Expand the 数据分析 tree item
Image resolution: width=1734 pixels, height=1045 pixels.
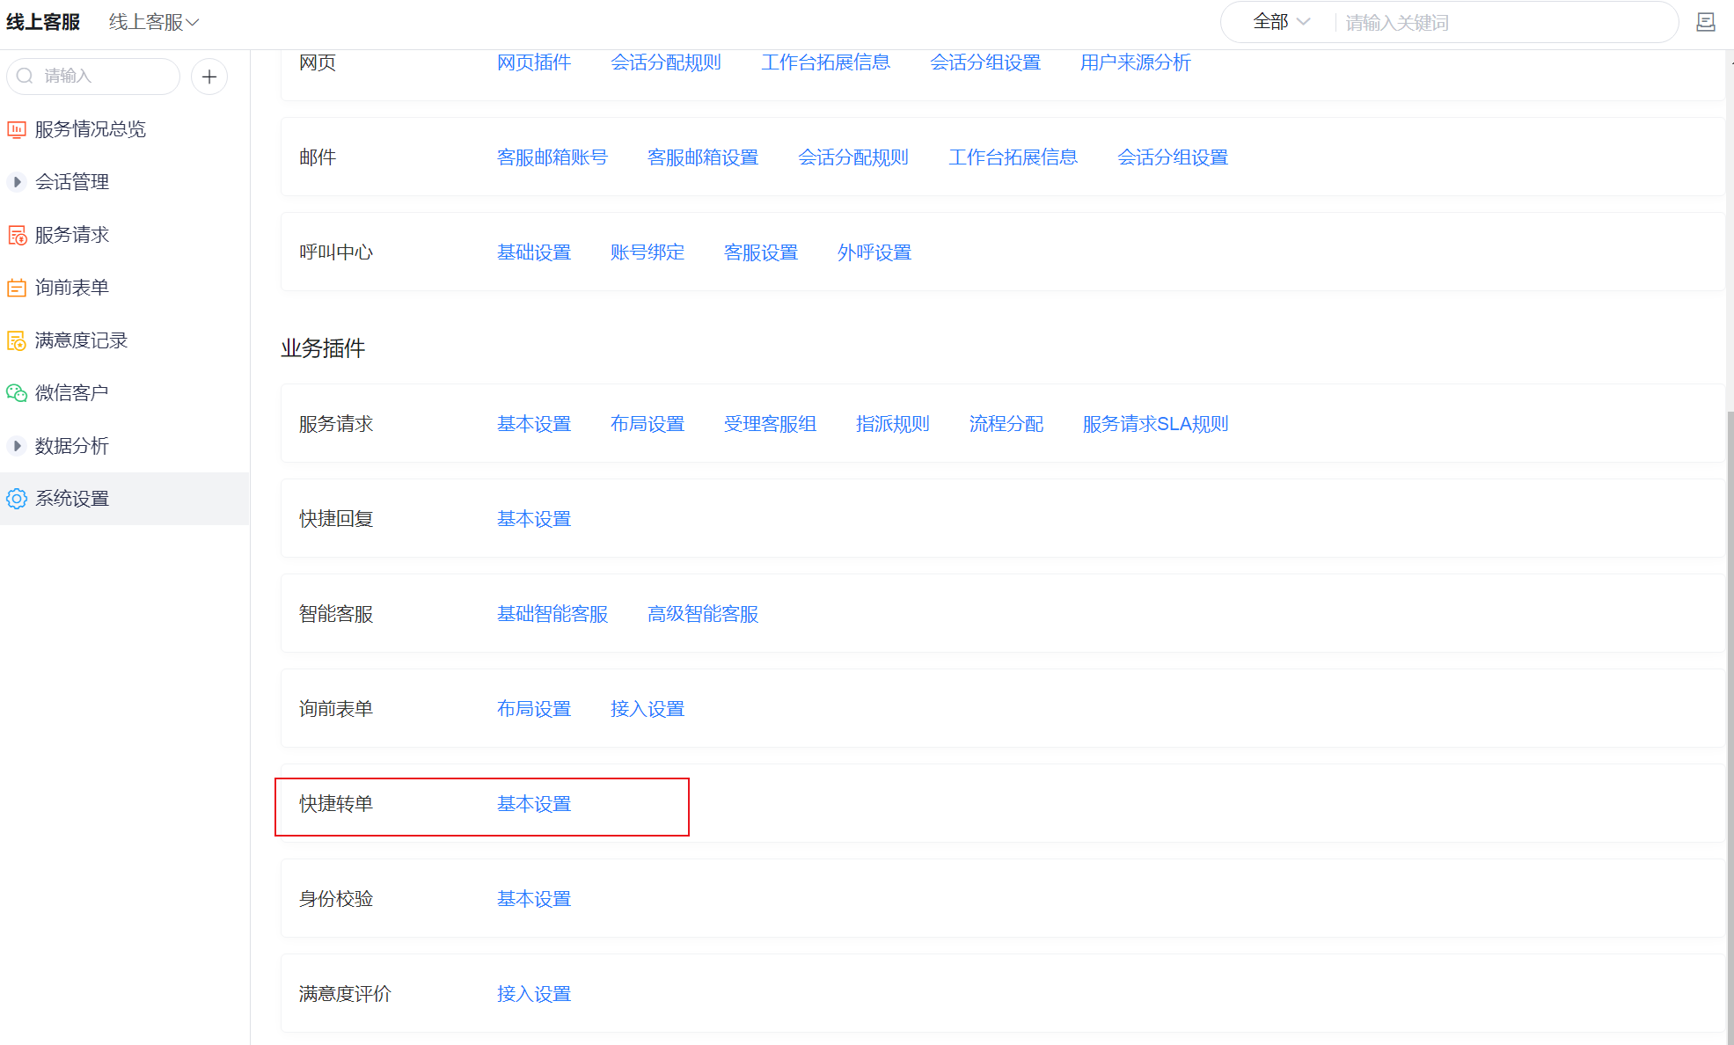[17, 446]
